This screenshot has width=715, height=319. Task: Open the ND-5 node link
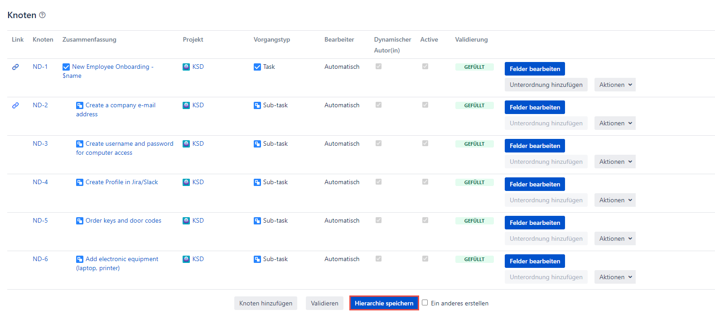(40, 221)
